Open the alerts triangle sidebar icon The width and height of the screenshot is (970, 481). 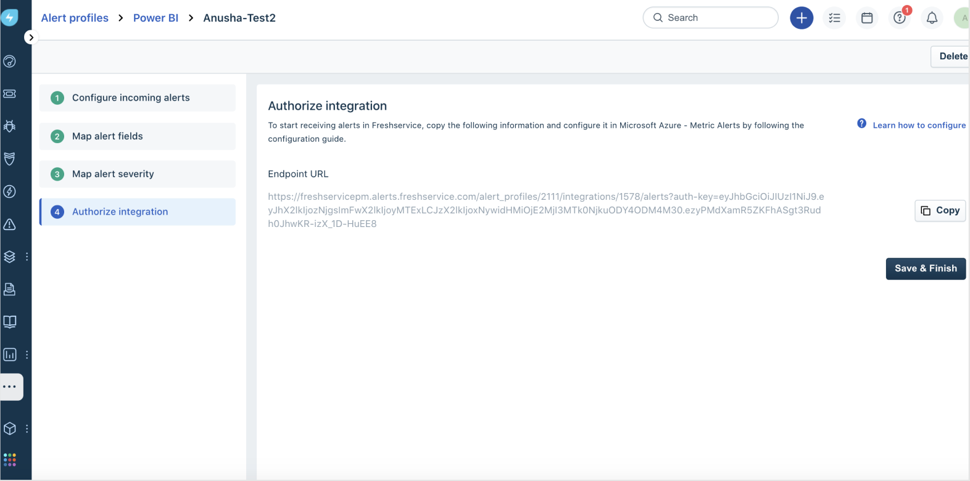click(10, 224)
